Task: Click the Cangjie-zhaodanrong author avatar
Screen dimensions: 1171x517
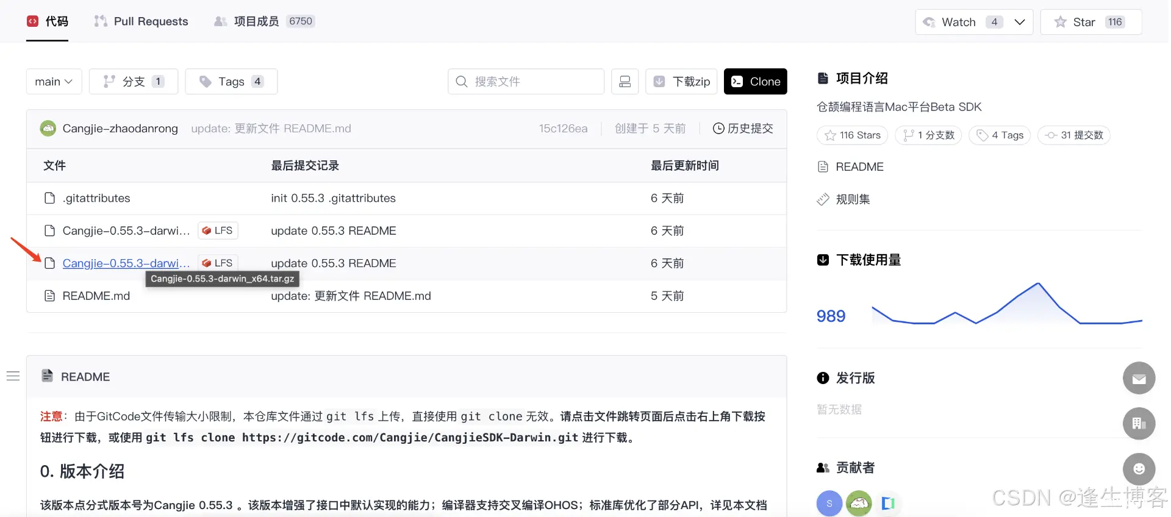Action: point(48,129)
